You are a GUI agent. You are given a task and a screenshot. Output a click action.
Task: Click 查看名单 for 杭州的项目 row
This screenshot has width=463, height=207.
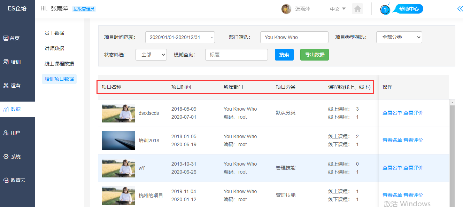click(x=392, y=195)
